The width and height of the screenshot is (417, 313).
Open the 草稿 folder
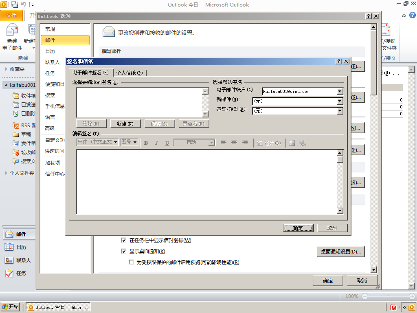pyautogui.click(x=22, y=134)
